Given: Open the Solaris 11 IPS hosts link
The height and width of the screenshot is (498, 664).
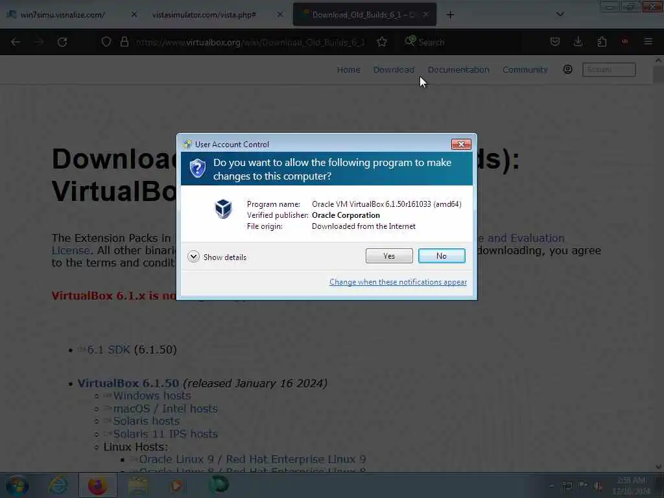Looking at the screenshot, I should pos(165,434).
